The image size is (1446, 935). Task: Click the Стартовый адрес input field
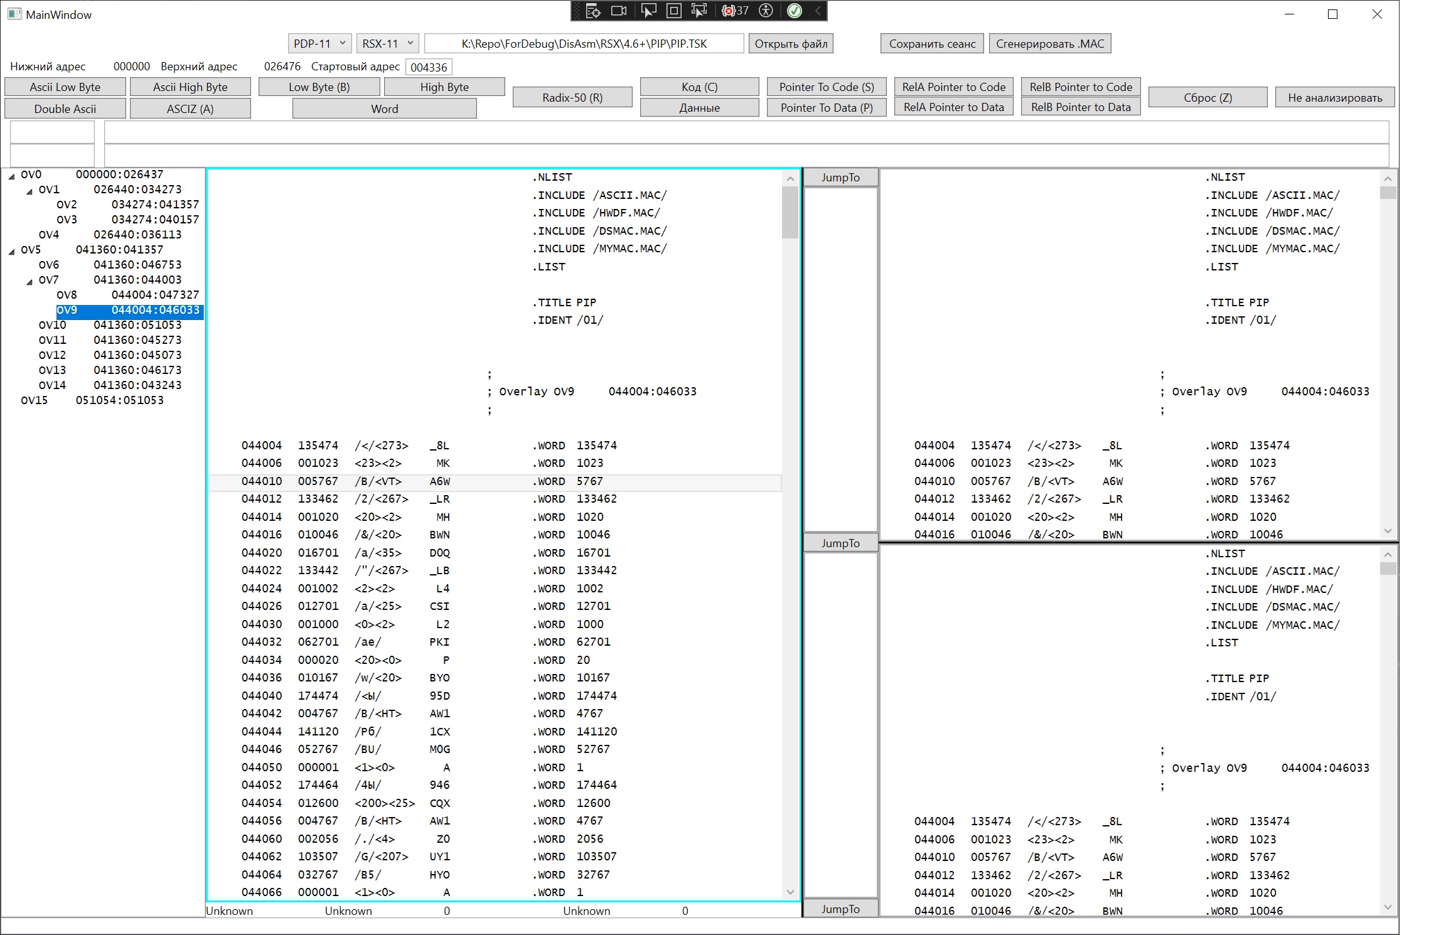(429, 67)
